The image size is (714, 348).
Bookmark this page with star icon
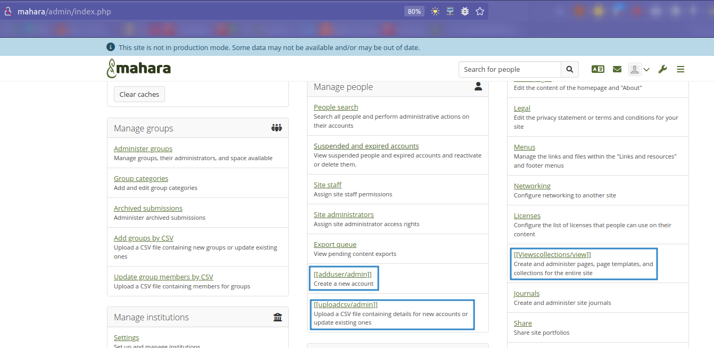480,11
